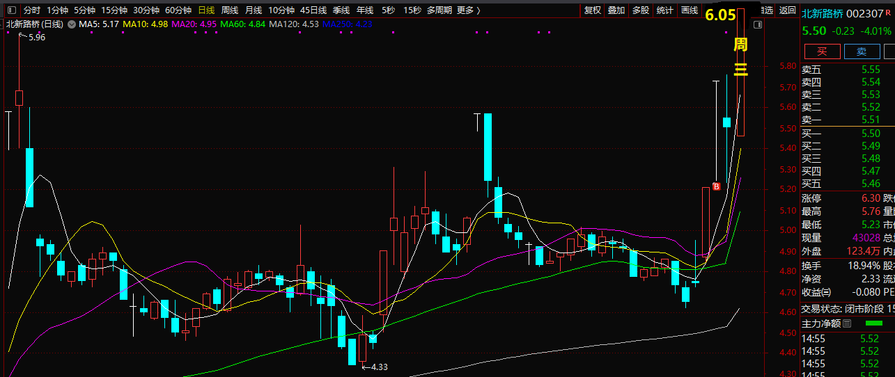The image size is (895, 377).
Task: Expand 更多 periods menu
Action: 469,10
